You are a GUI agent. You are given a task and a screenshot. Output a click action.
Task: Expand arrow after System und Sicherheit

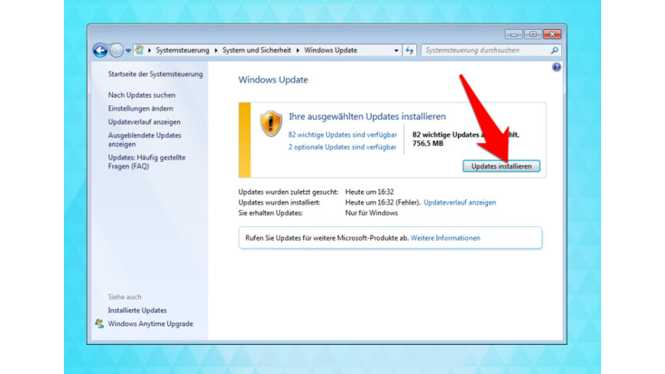[x=298, y=51]
